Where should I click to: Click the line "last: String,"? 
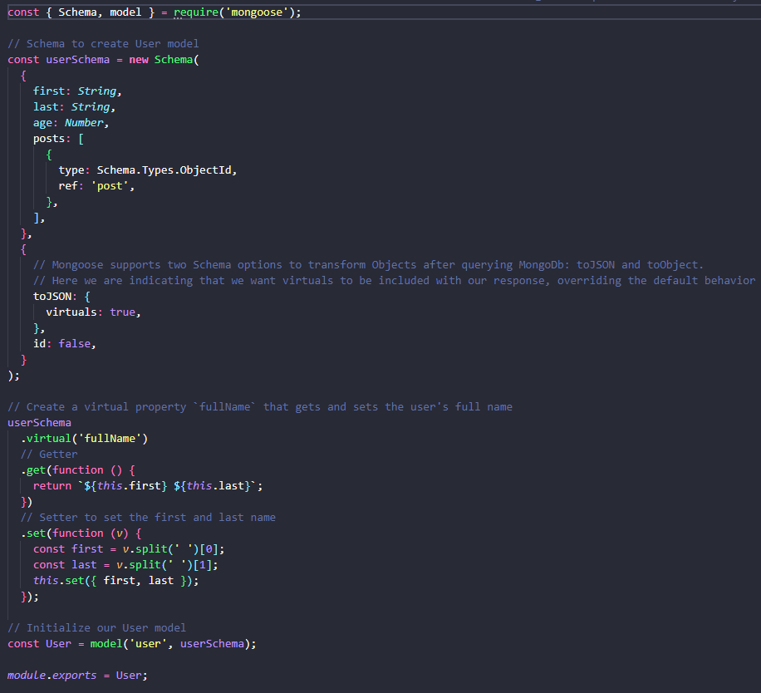pyautogui.click(x=74, y=106)
